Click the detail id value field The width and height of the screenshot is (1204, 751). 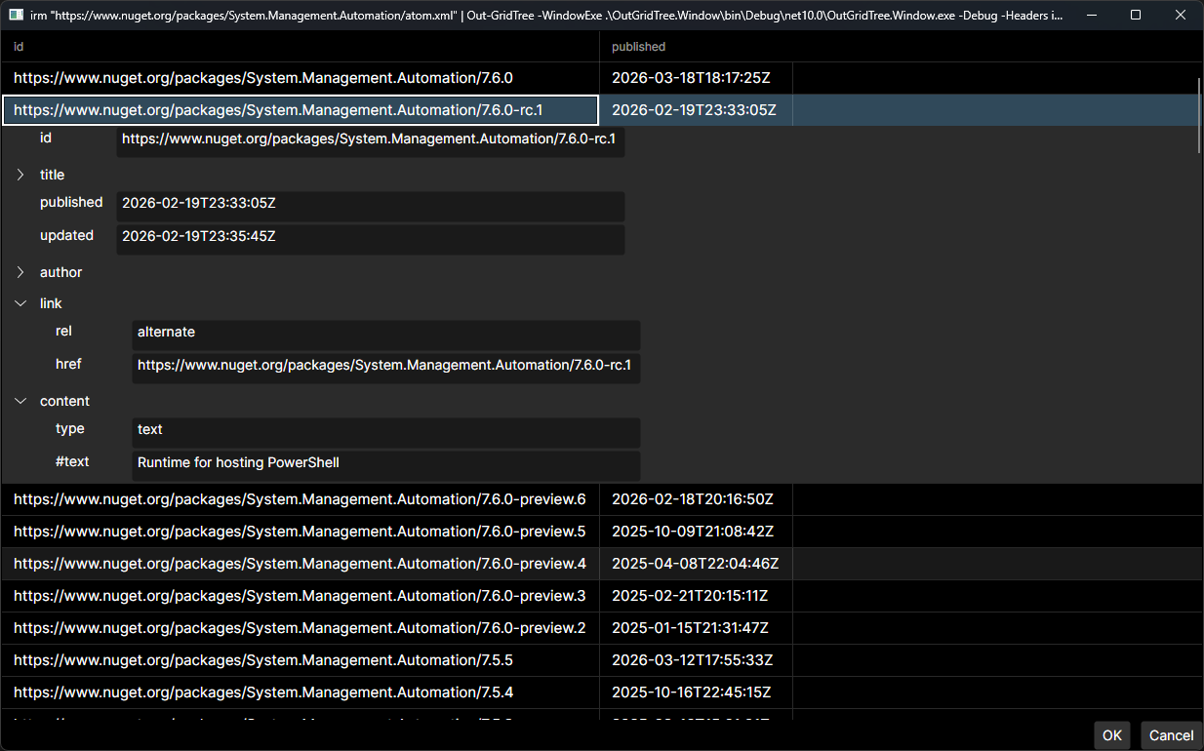[x=371, y=141]
